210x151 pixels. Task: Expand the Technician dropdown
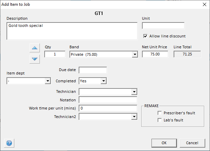click(x=134, y=92)
